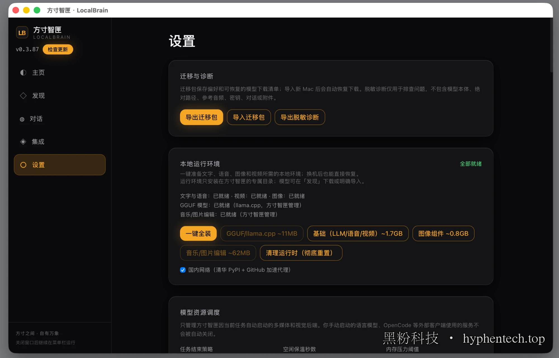Click 检查更新 to check for updates

pos(58,49)
